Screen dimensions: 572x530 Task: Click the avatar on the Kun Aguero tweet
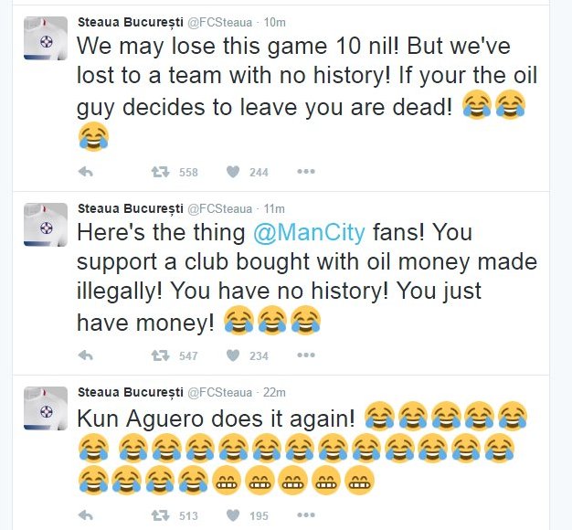(x=46, y=408)
